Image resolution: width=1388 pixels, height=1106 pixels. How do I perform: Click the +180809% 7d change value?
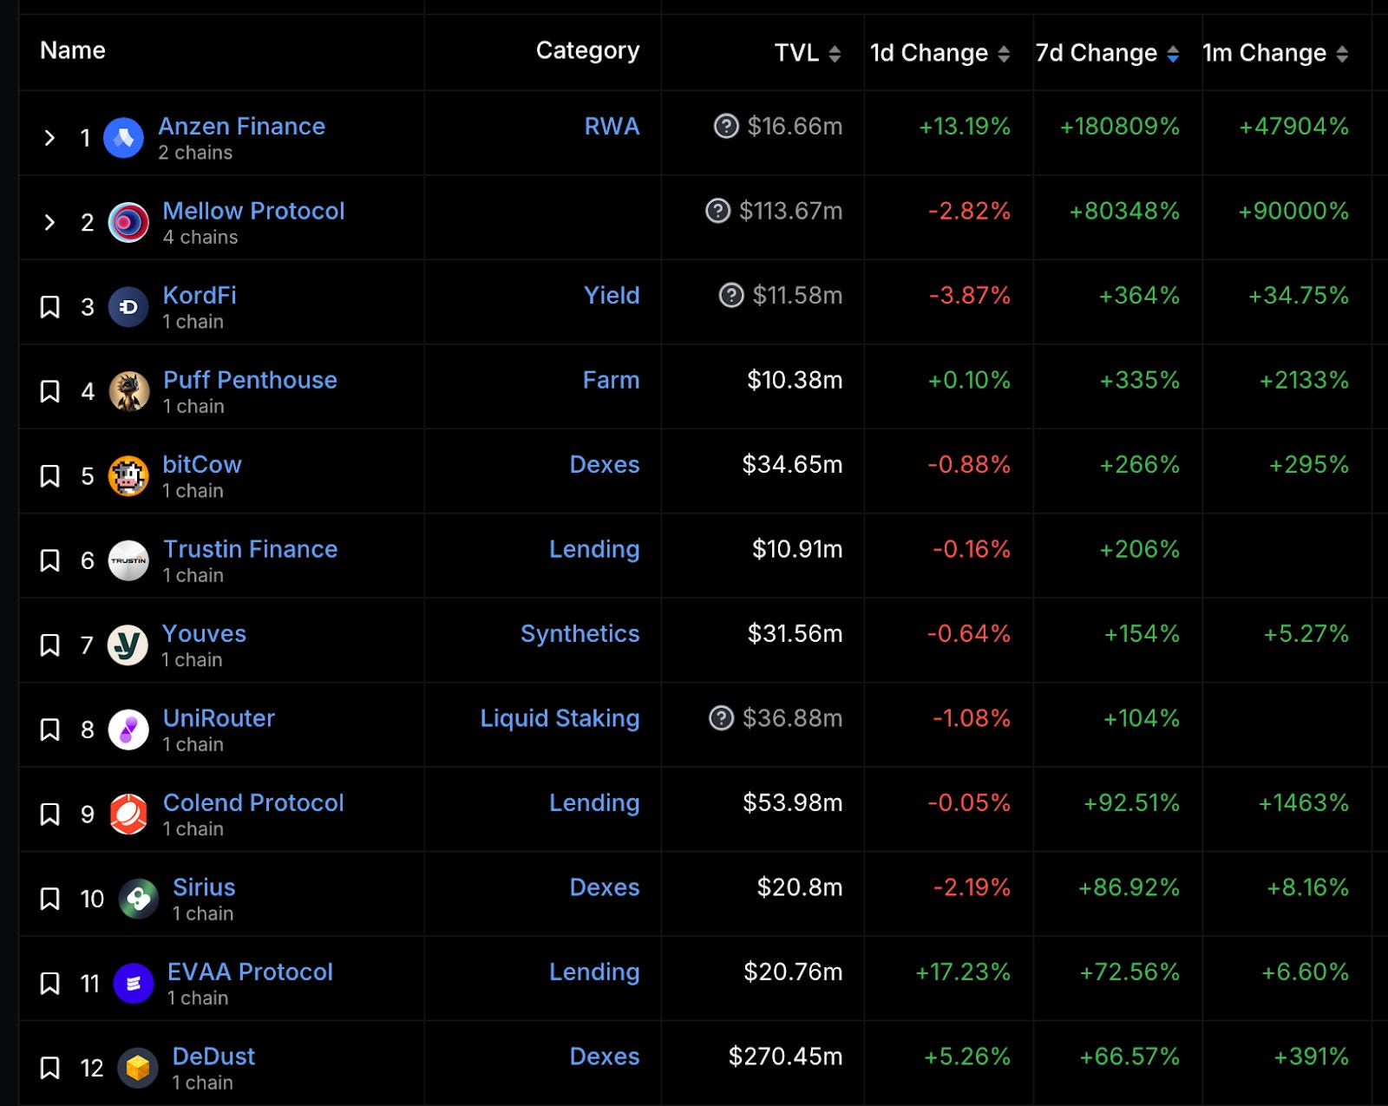click(x=1120, y=127)
